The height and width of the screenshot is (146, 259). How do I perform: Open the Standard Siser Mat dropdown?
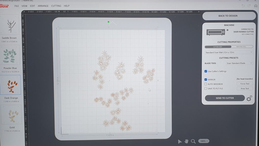(x=229, y=52)
